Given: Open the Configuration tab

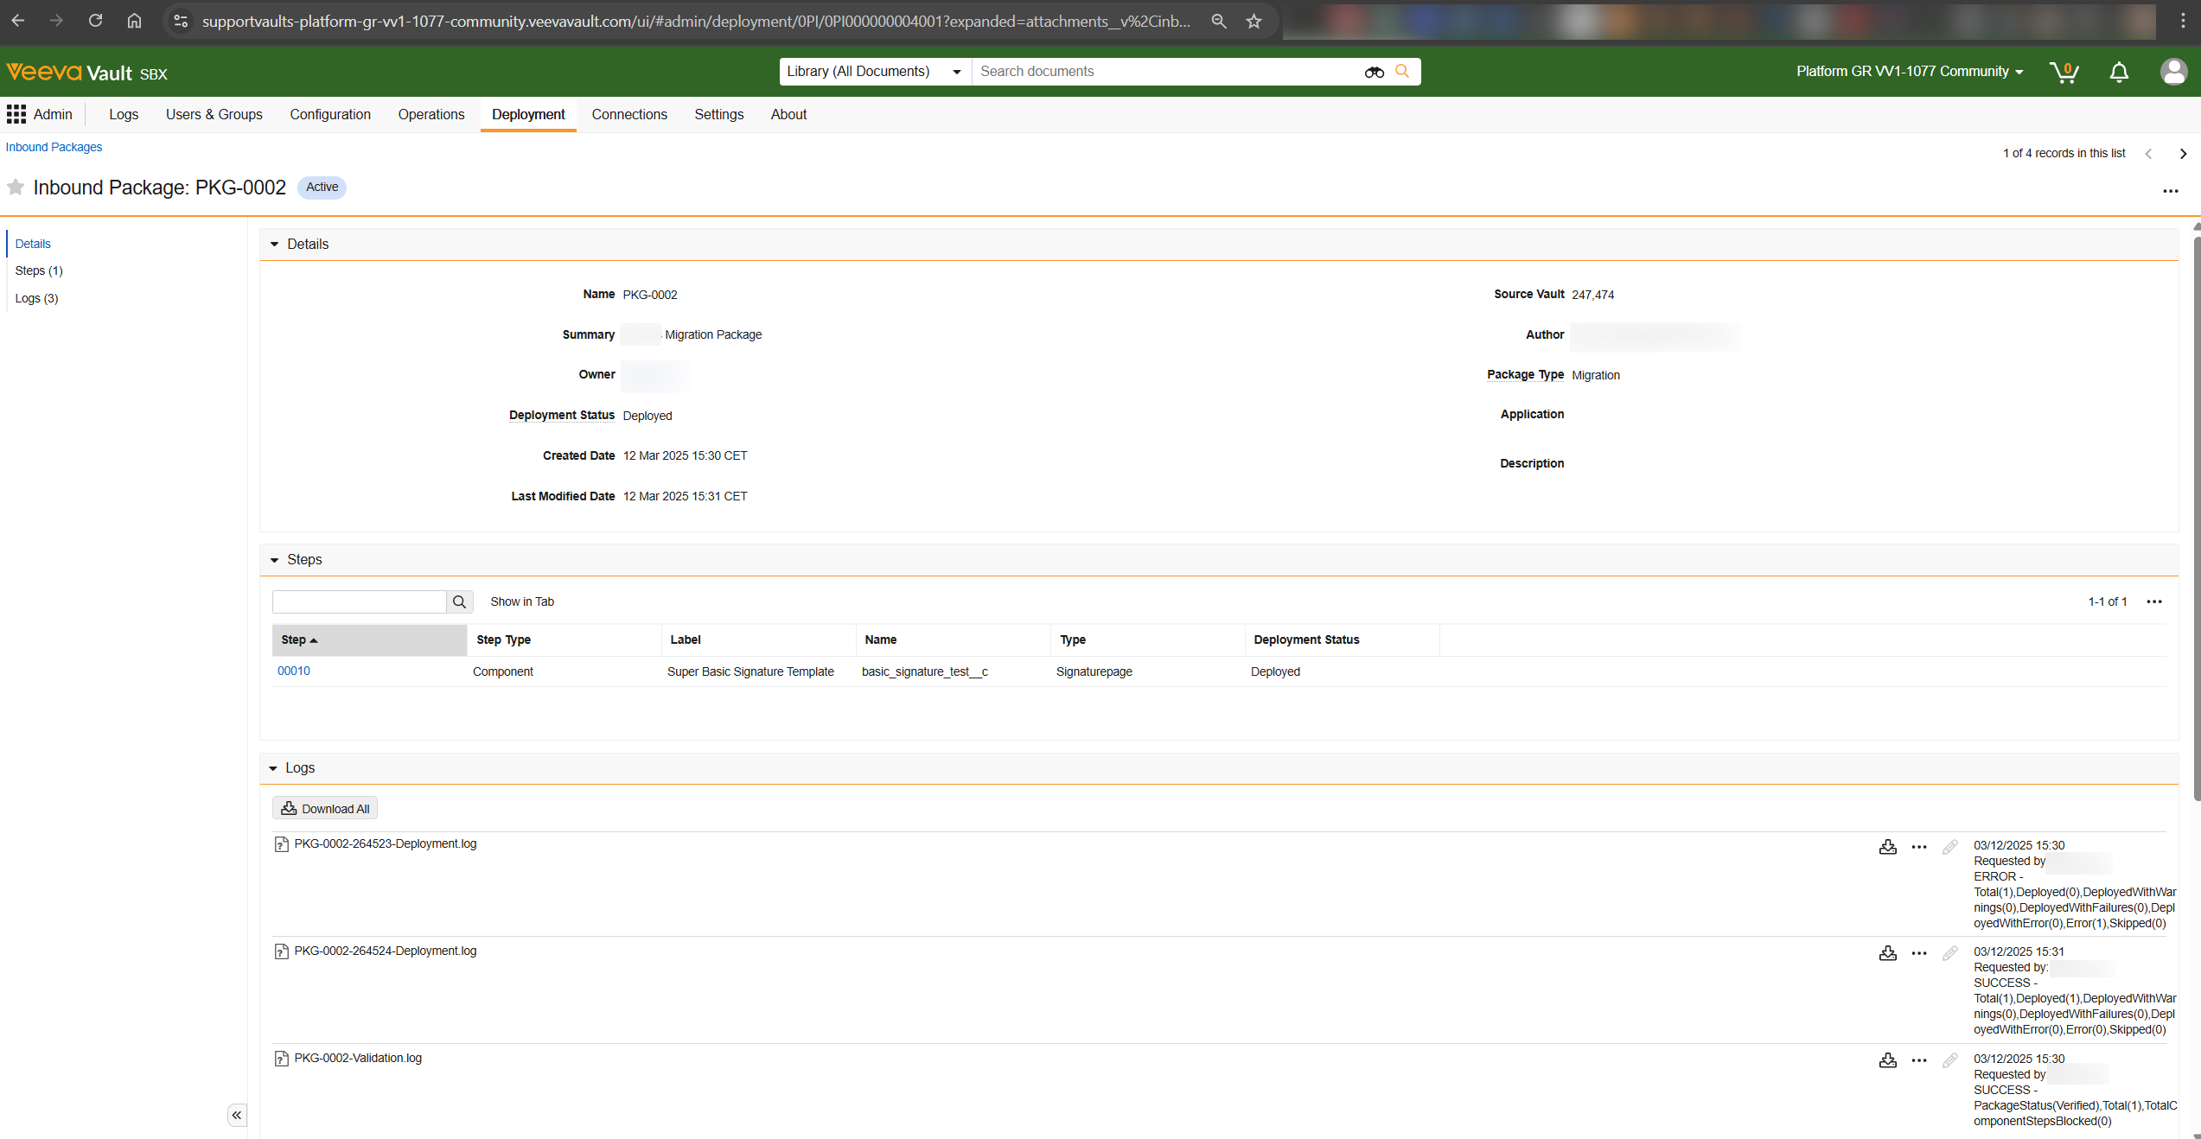Looking at the screenshot, I should point(330,114).
